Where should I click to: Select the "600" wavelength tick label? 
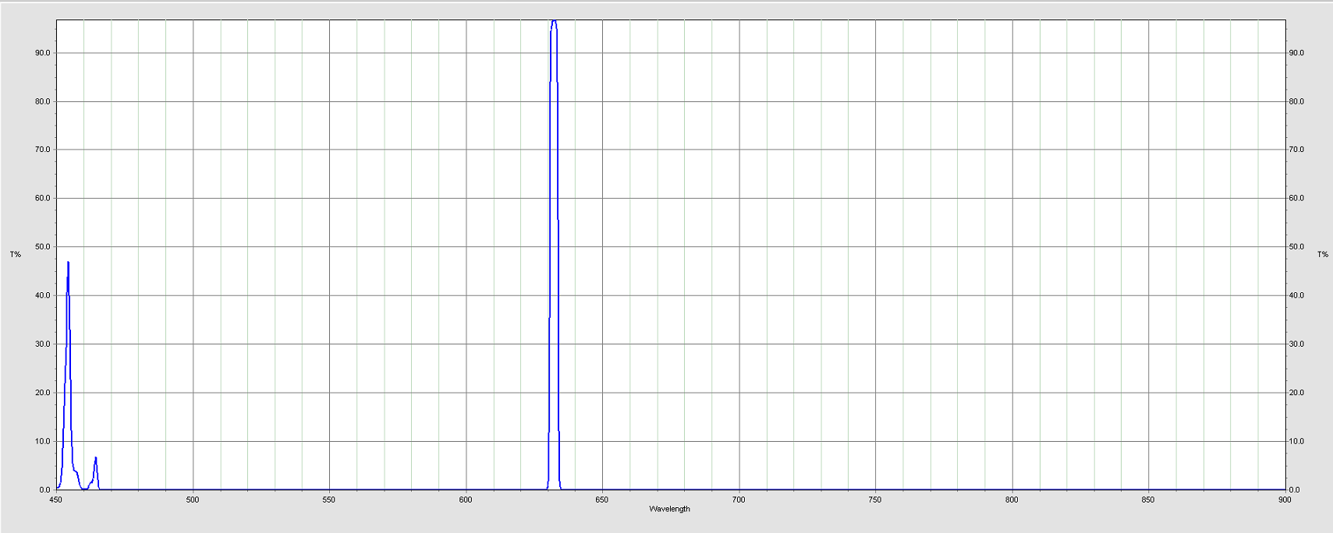click(x=466, y=499)
